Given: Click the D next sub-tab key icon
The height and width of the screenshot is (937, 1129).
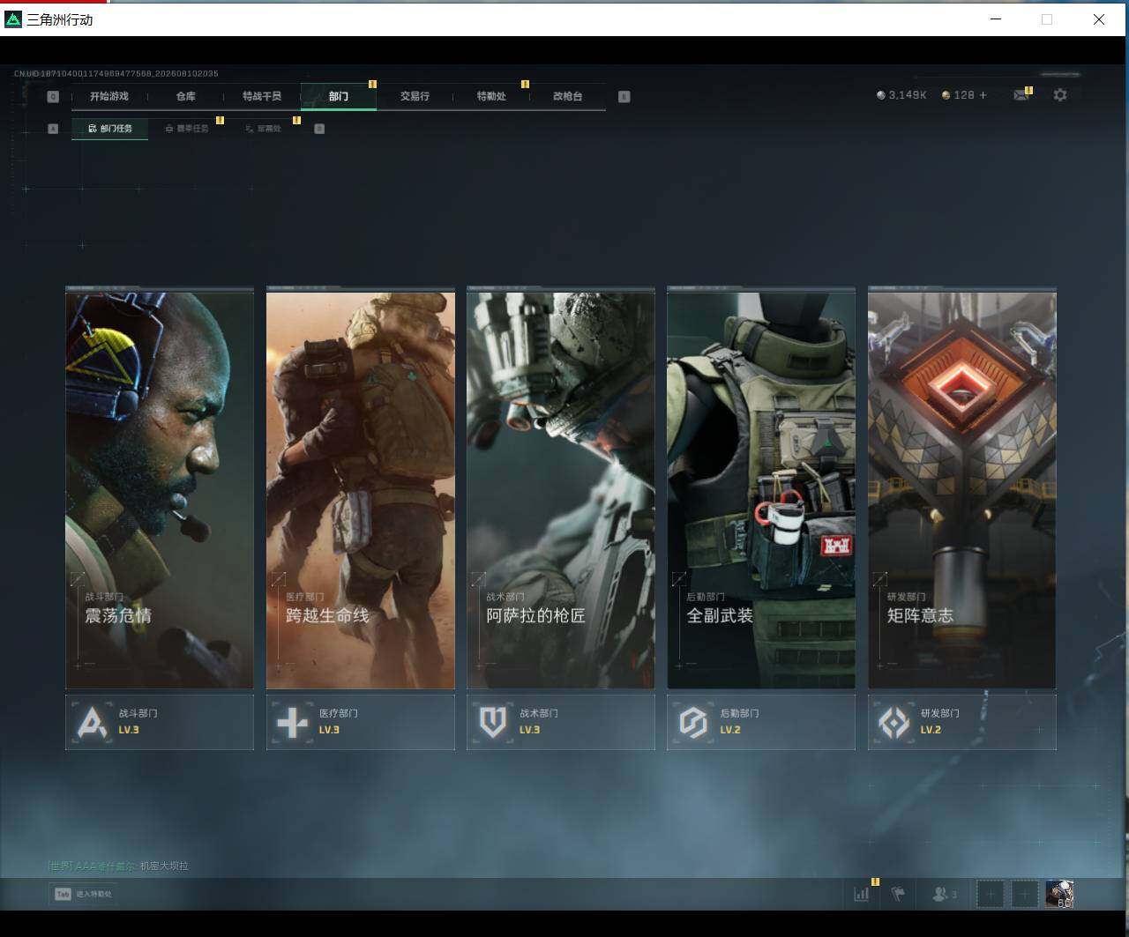Looking at the screenshot, I should click(319, 129).
